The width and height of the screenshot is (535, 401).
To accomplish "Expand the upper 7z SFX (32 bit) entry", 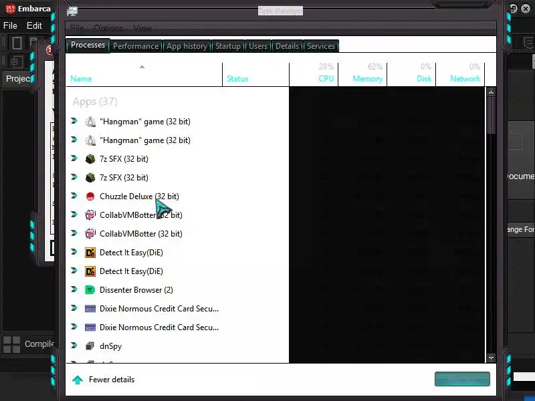I will click(x=74, y=158).
